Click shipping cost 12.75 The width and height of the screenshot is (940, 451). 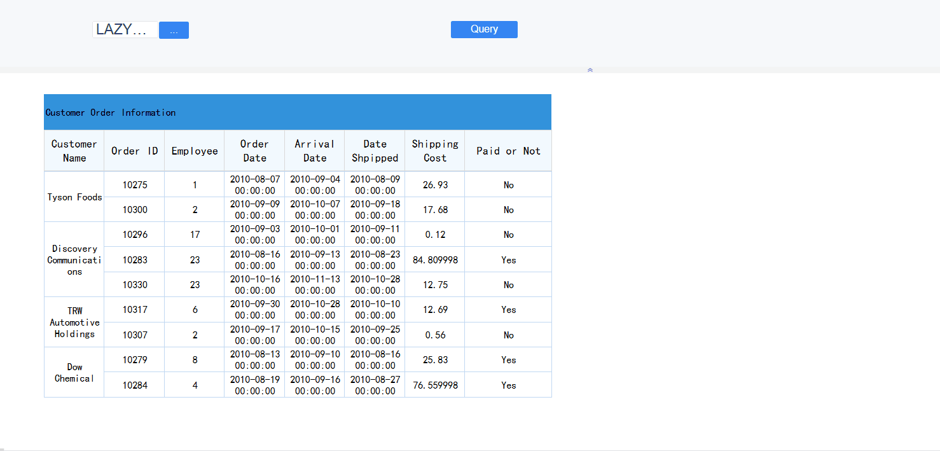(x=435, y=284)
